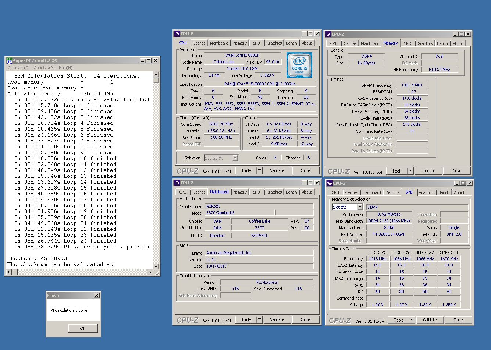Click Close button in Mainboard window
Viewport: 491px width, 350px height.
tap(305, 319)
